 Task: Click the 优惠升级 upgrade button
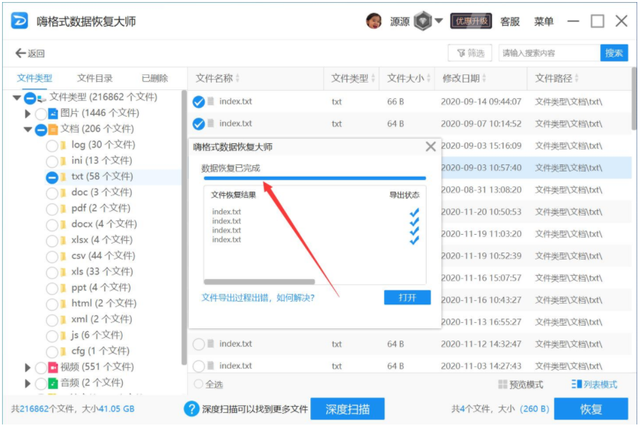point(471,21)
